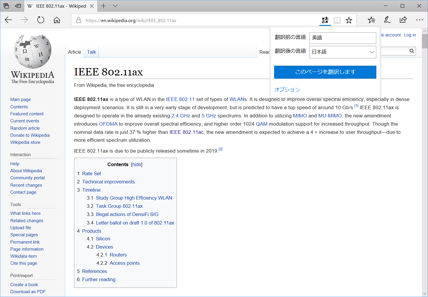Refresh the current page
The image size is (428, 297).
[41, 20]
